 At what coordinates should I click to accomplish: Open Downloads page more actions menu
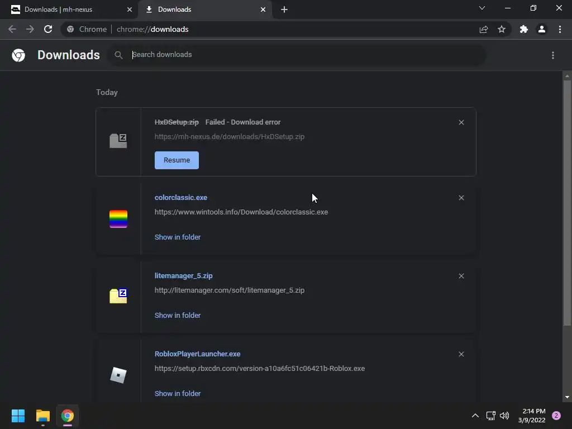pos(553,55)
